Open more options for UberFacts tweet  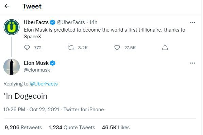click(x=192, y=22)
